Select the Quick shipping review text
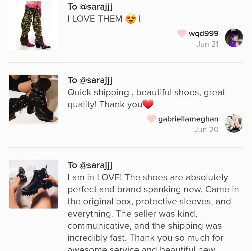 146,98
